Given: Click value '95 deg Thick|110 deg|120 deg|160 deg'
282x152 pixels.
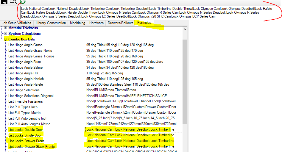Looking at the screenshot, I should pyautogui.click(x=115, y=56).
